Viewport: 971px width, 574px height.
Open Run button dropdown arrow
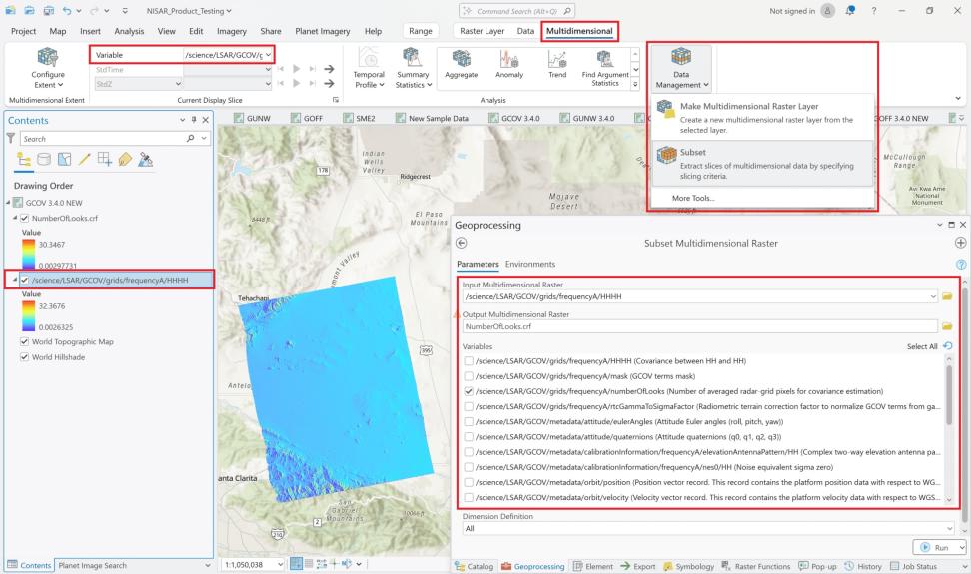click(x=961, y=547)
